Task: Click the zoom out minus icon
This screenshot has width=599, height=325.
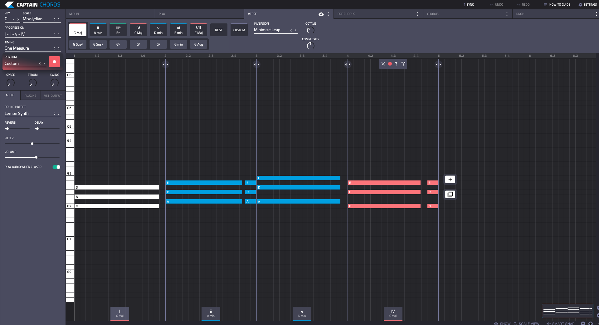Action: (x=583, y=323)
